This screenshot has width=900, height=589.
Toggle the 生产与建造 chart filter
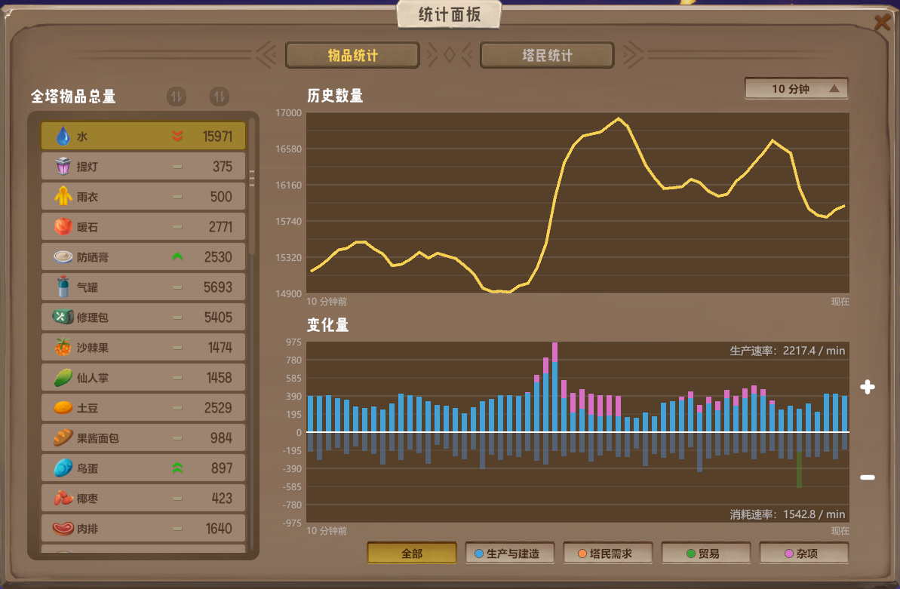[x=510, y=554]
